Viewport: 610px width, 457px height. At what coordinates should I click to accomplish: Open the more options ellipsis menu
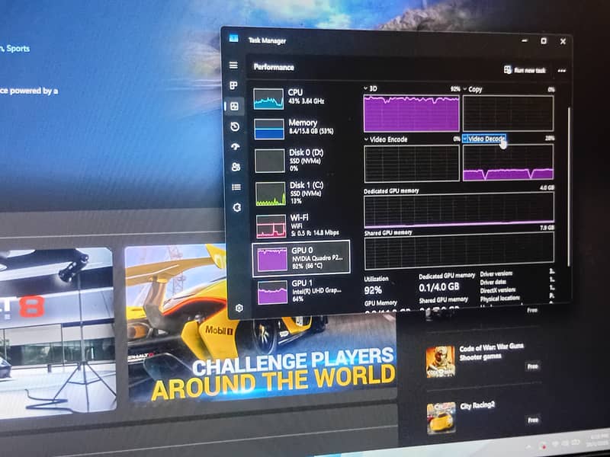point(561,71)
